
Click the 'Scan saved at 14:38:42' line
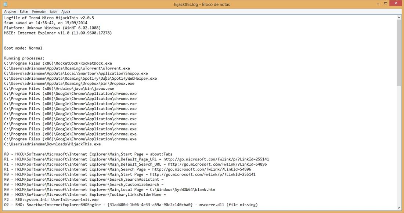(x=46, y=23)
